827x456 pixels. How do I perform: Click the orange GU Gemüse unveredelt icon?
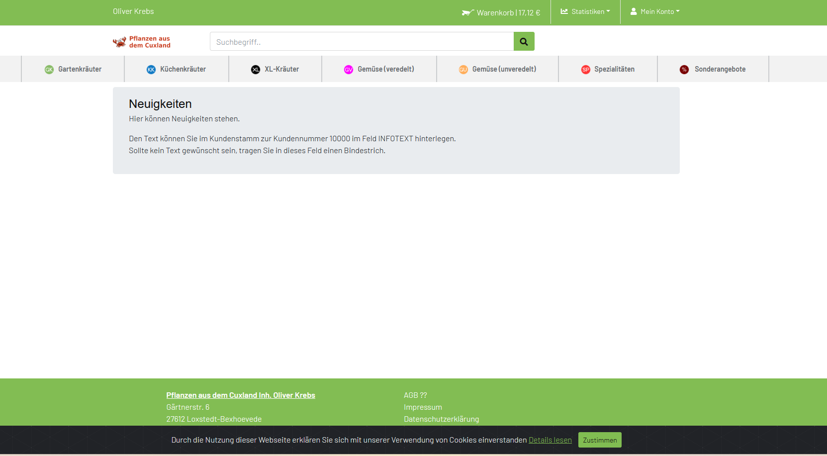pyautogui.click(x=463, y=70)
